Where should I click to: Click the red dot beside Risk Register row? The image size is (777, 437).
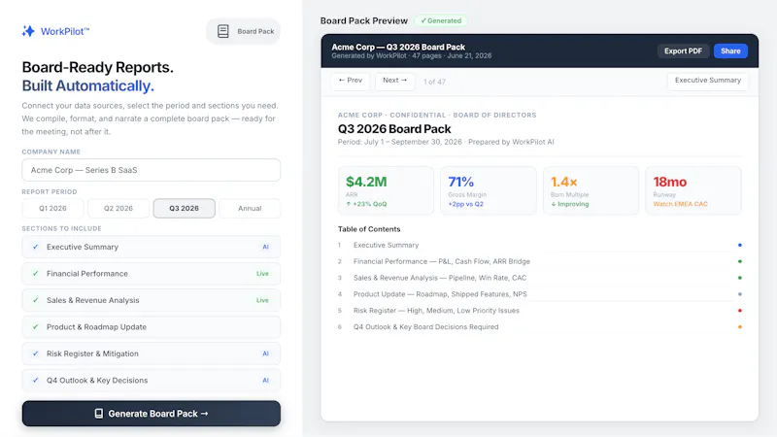(740, 311)
